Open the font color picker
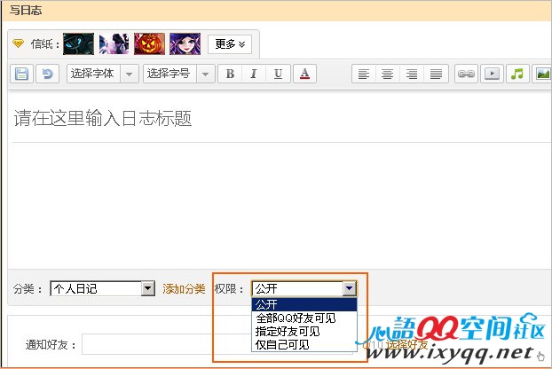The height and width of the screenshot is (369, 552). click(x=304, y=74)
